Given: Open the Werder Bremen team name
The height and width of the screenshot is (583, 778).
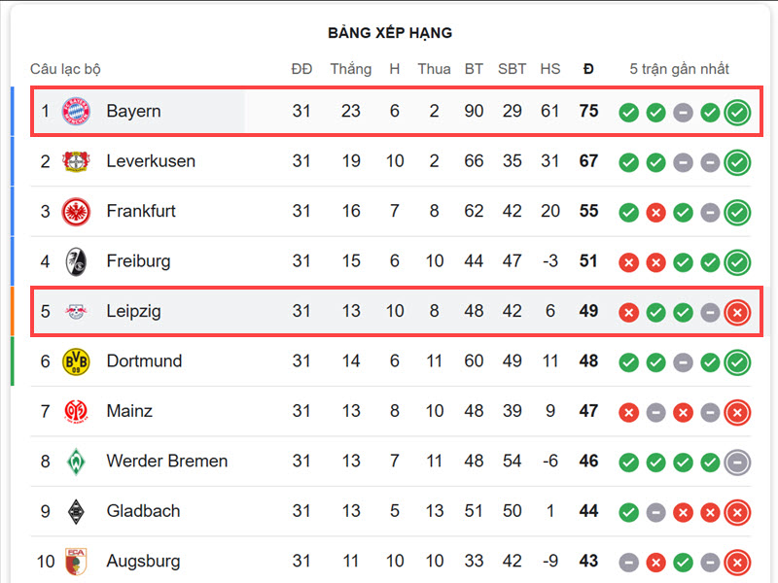Looking at the screenshot, I should tap(167, 461).
